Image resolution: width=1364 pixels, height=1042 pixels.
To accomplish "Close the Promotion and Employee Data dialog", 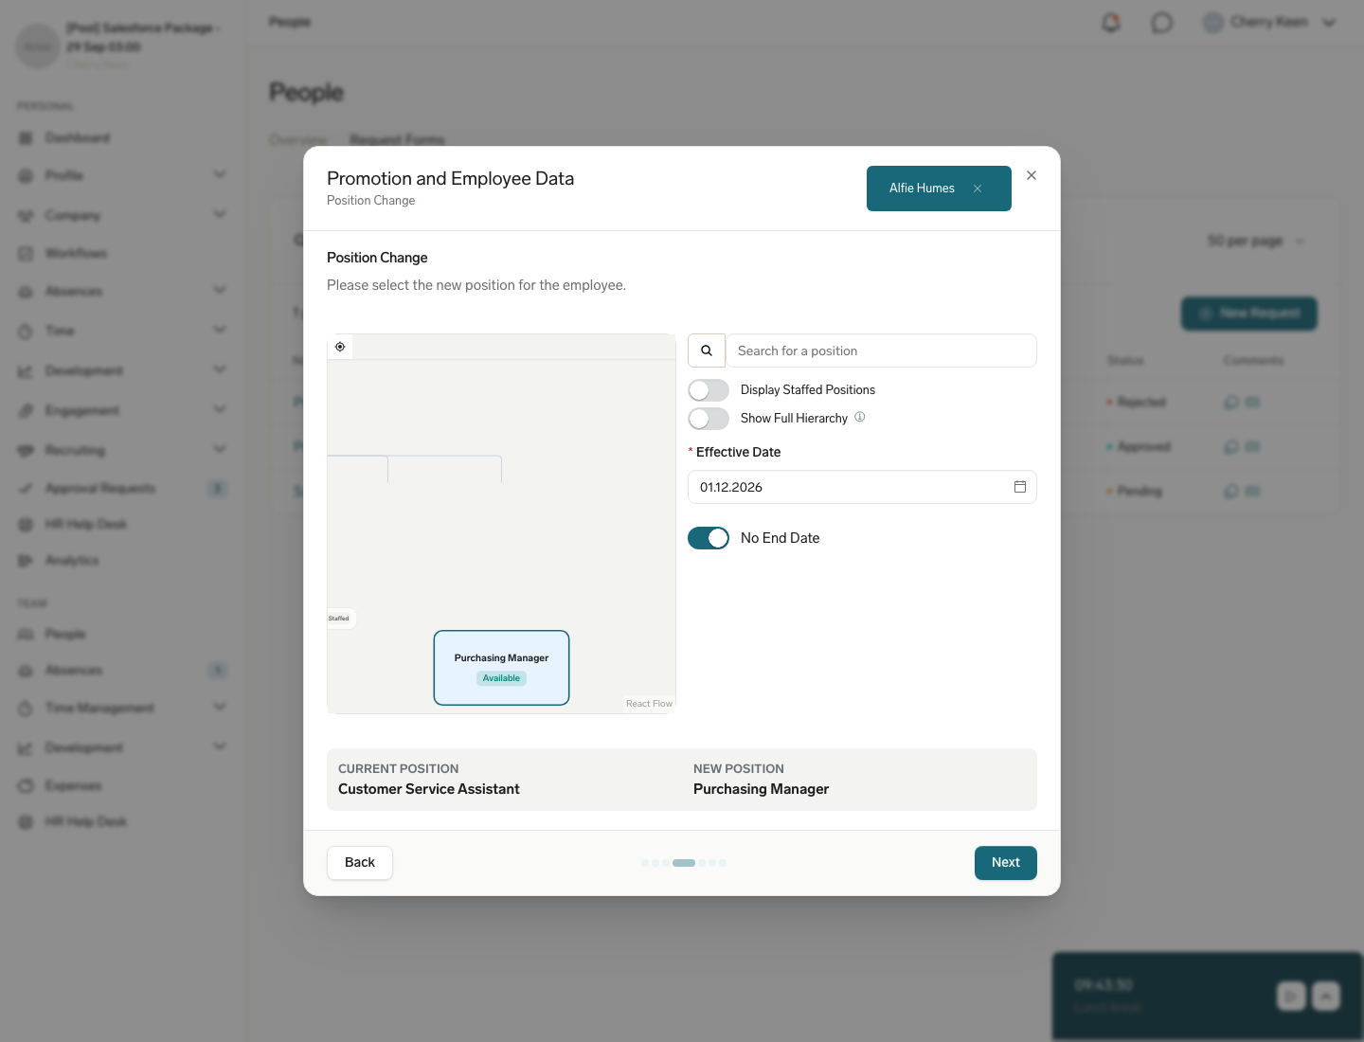I will [x=1032, y=175].
